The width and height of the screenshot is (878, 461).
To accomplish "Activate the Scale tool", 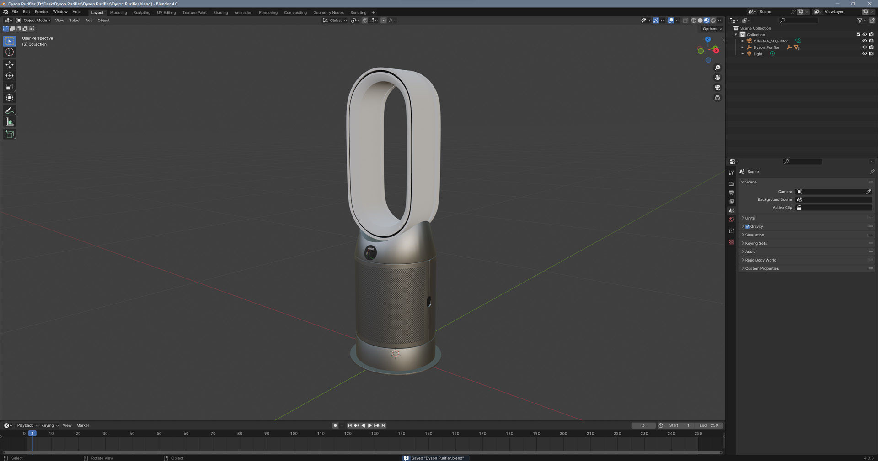I will tap(10, 87).
